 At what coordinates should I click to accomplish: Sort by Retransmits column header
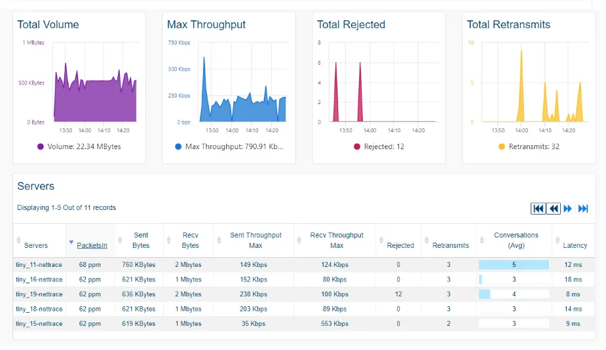pos(451,245)
